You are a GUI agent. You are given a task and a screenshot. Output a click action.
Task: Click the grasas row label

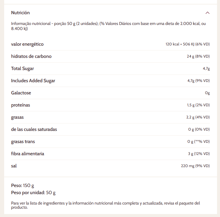pos(17,117)
